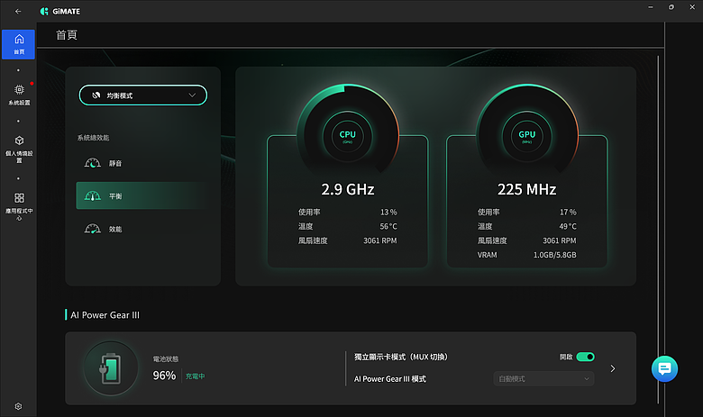The height and width of the screenshot is (417, 703).
Task: Open 系統設置 system settings in sidebar
Action: pos(19,95)
